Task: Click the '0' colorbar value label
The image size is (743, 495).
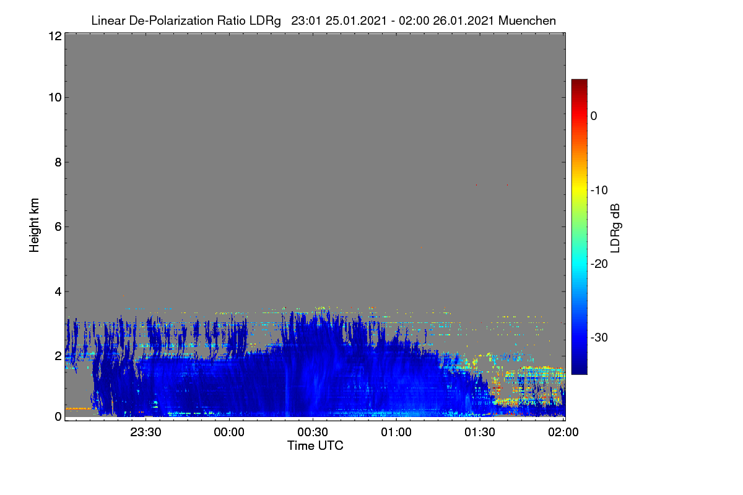Action: (x=594, y=116)
